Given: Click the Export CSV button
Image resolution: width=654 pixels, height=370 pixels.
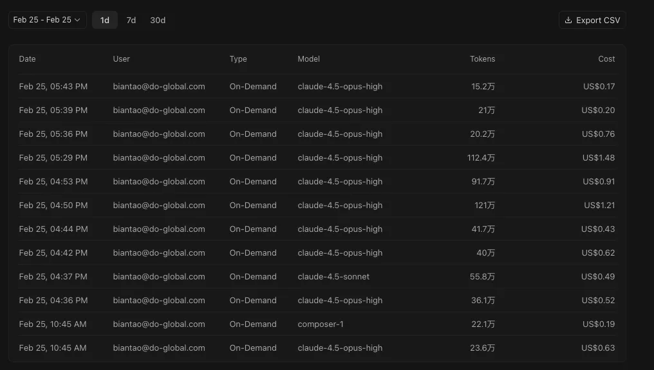Looking at the screenshot, I should (592, 20).
